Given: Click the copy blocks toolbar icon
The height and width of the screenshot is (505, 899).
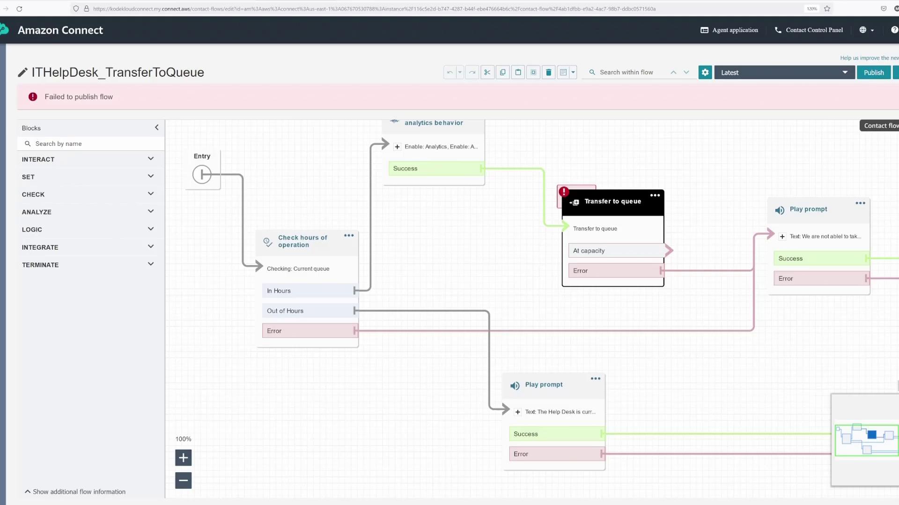Looking at the screenshot, I should pos(502,72).
